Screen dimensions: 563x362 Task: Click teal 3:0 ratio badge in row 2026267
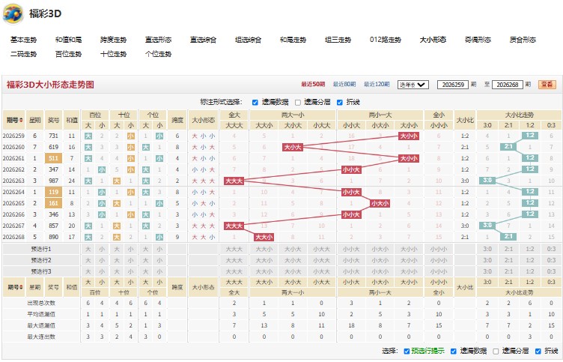[x=487, y=226]
